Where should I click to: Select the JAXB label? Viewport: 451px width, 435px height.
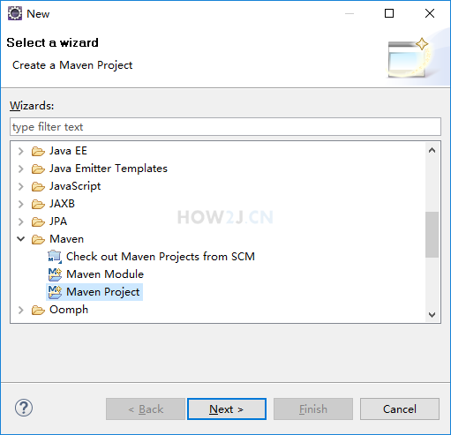pyautogui.click(x=62, y=204)
